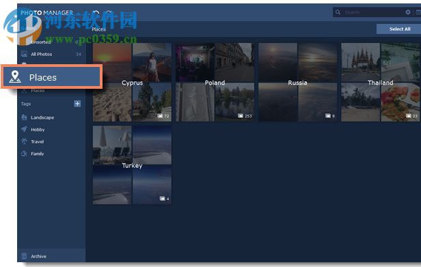Viewport: 421px width, 267px height.
Task: Select the Family tag
Action: click(x=51, y=154)
